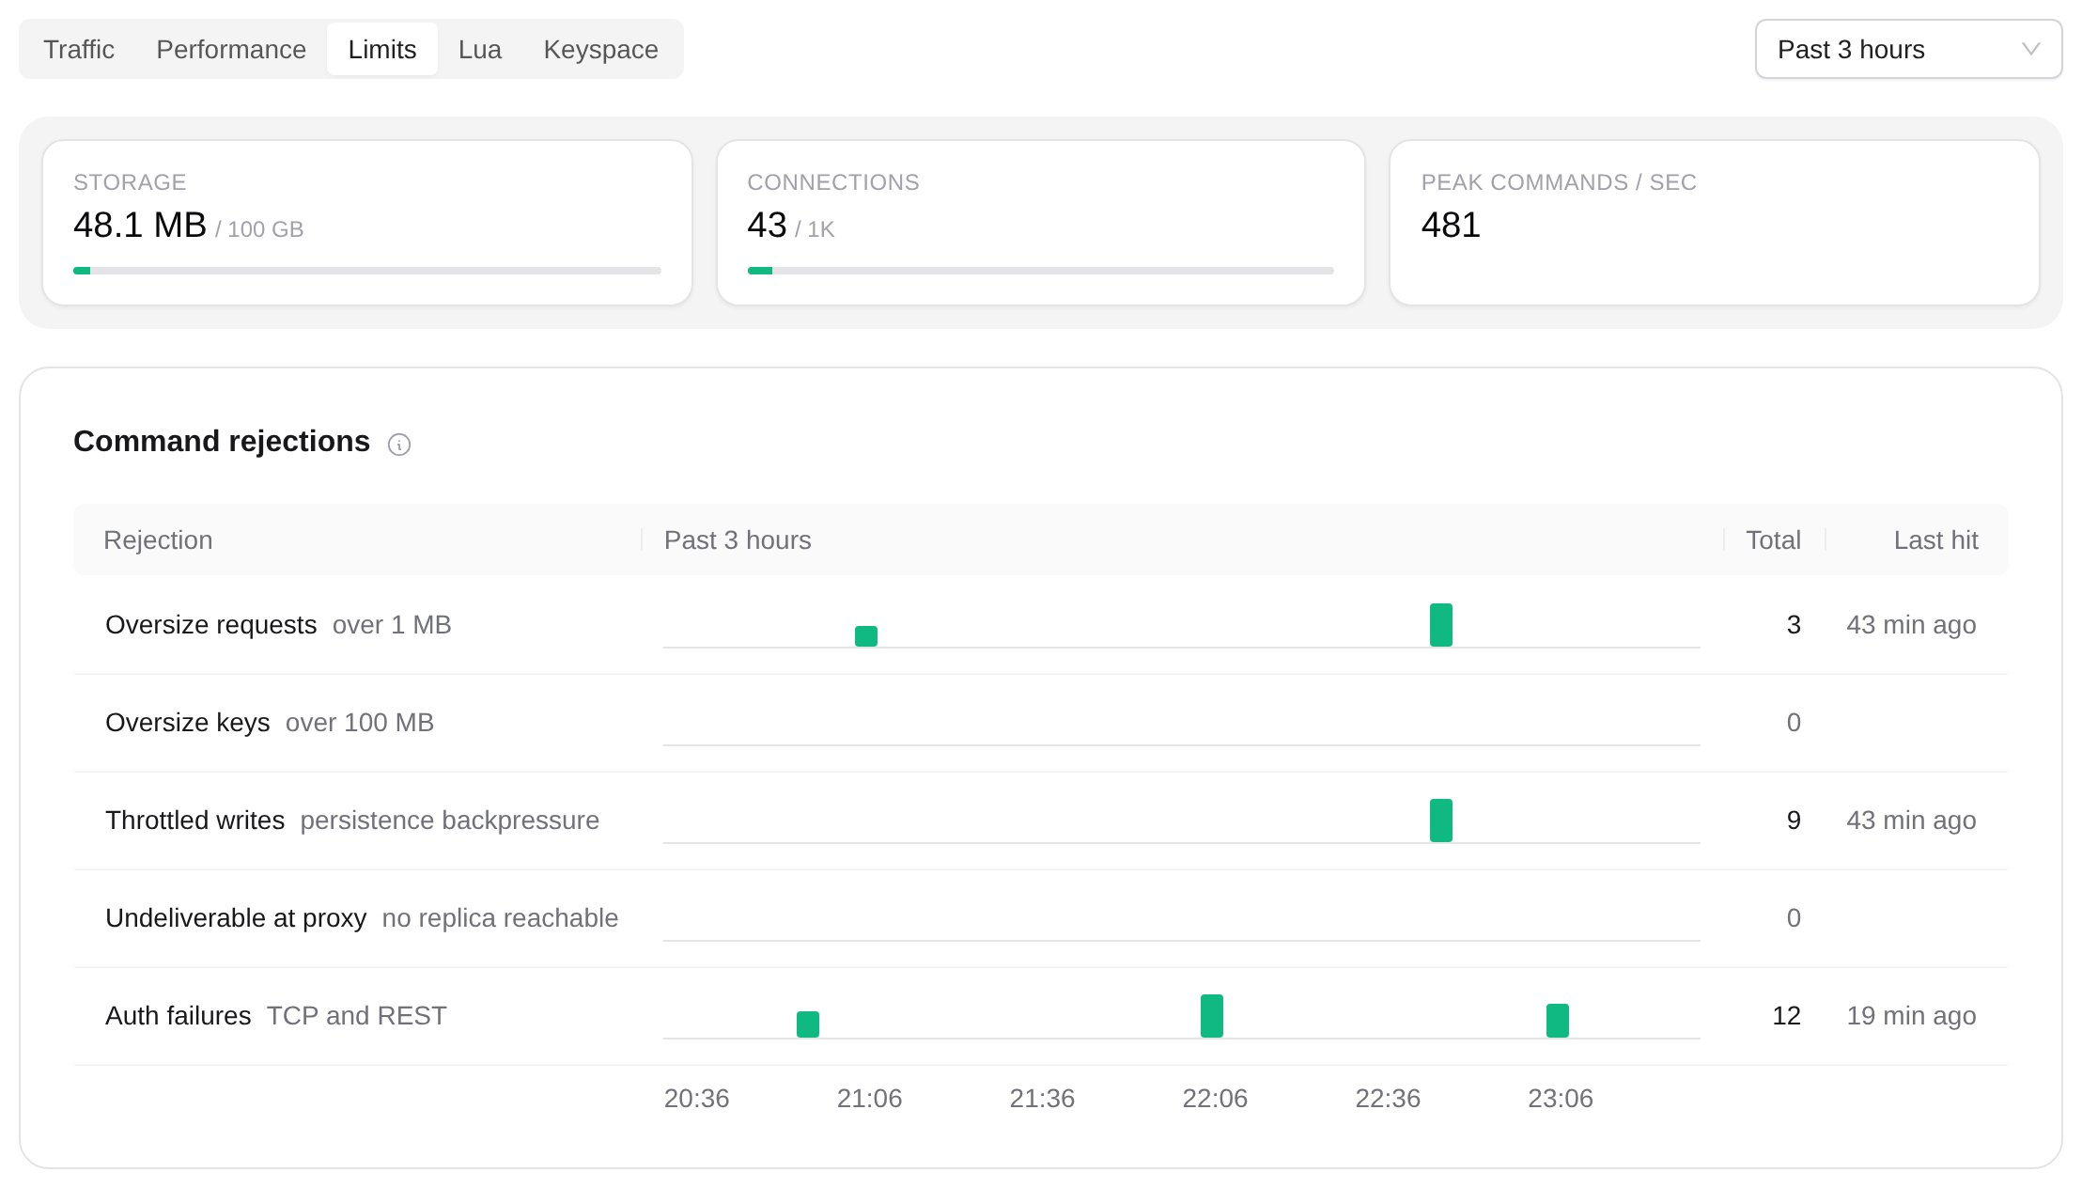
Task: Click the Throttled writes chart bar
Action: (1441, 821)
